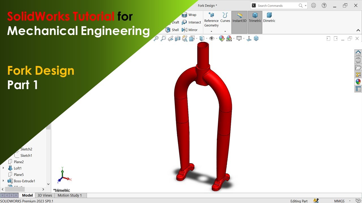
Task: Expand the Loft1 tree node
Action: pyautogui.click(x=3, y=168)
